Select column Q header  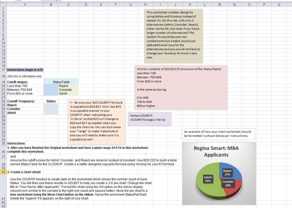point(279,5)
